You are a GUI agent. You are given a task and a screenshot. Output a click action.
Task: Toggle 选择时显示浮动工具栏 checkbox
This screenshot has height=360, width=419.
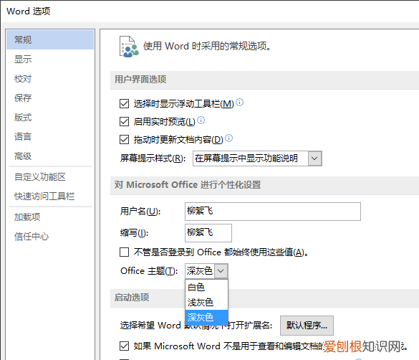124,103
